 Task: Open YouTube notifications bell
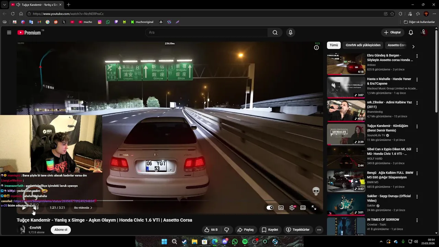coord(411,33)
